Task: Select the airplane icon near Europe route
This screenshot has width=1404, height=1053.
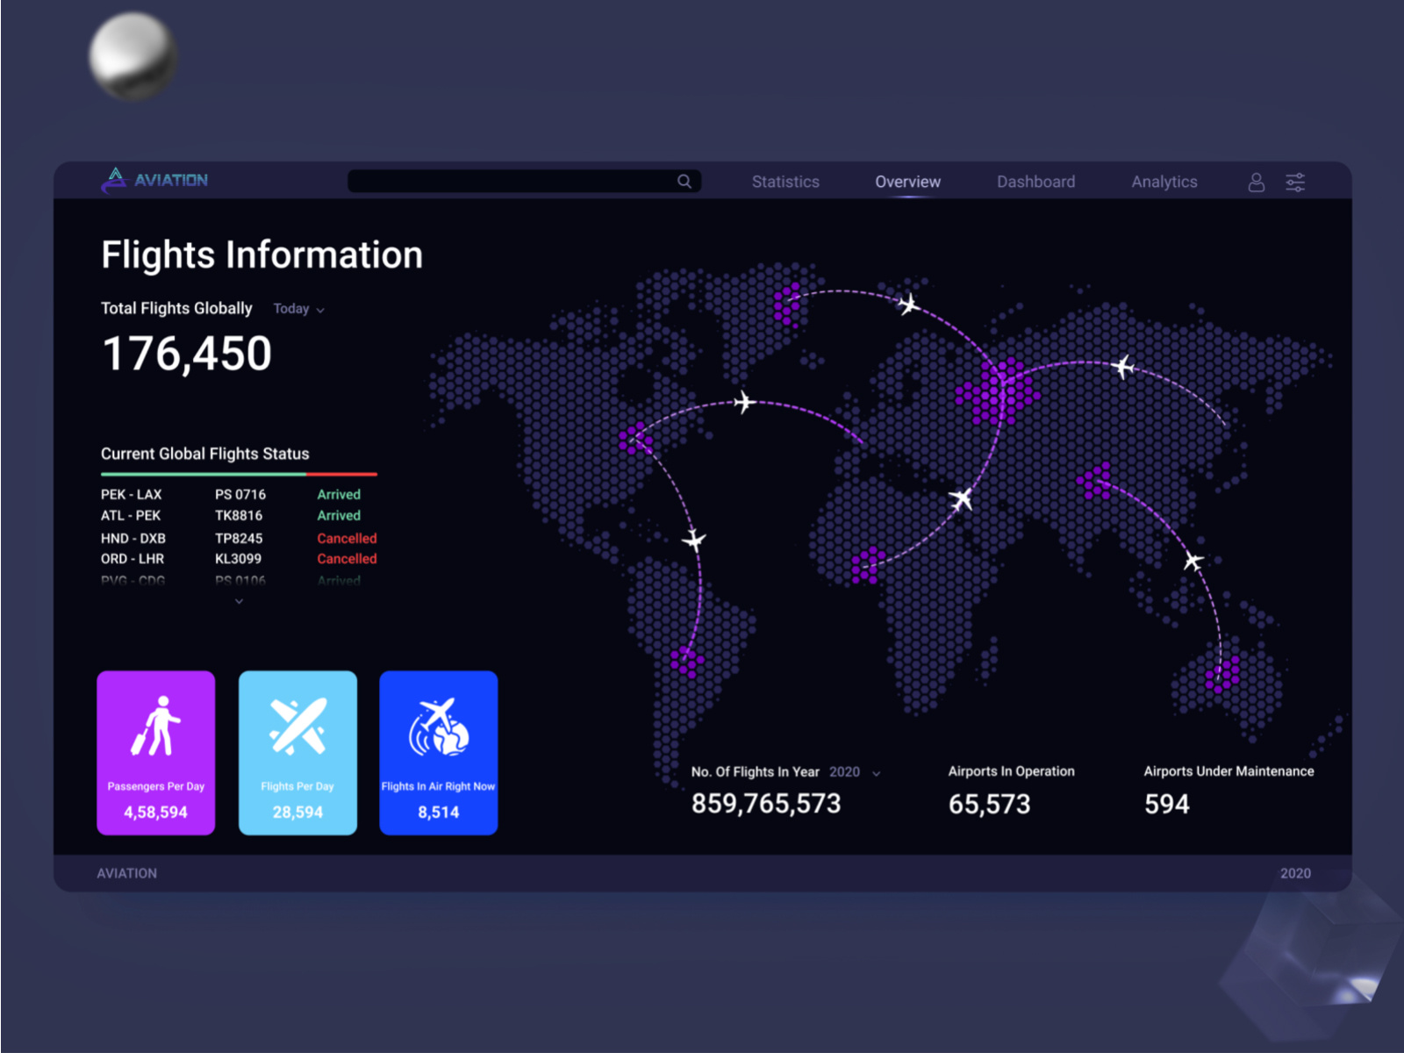Action: point(1123,369)
